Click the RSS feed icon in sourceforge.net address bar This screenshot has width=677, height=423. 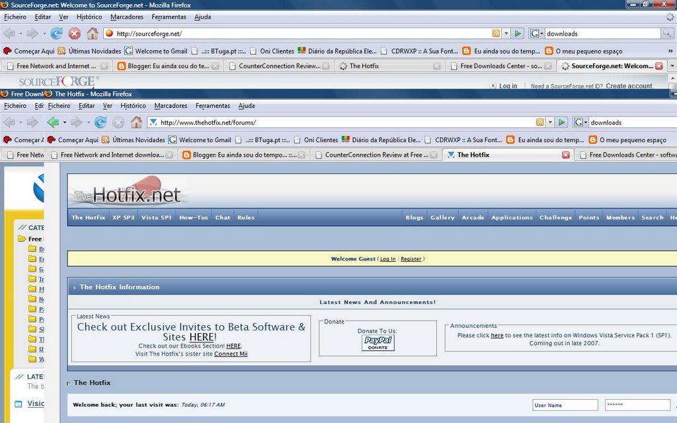496,33
